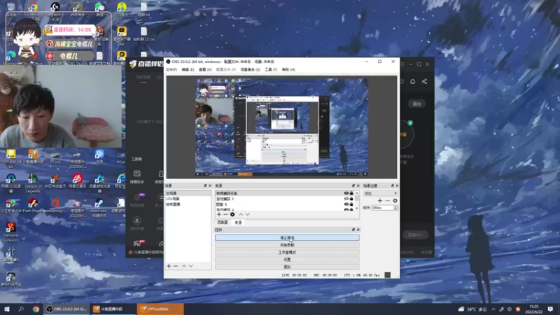This screenshot has width=560, height=315.
Task: Click the transition duration 300ms field
Action: pos(382,207)
